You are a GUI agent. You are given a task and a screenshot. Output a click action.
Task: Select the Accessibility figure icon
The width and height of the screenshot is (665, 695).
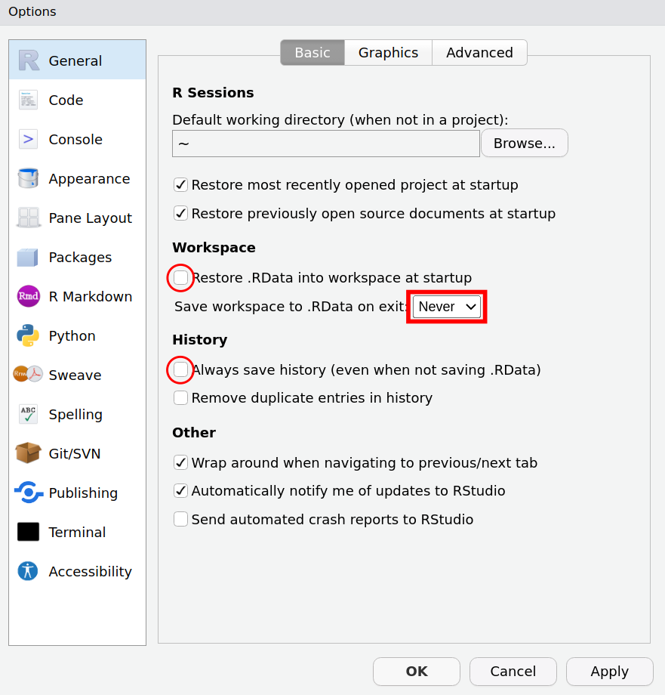[x=28, y=572]
